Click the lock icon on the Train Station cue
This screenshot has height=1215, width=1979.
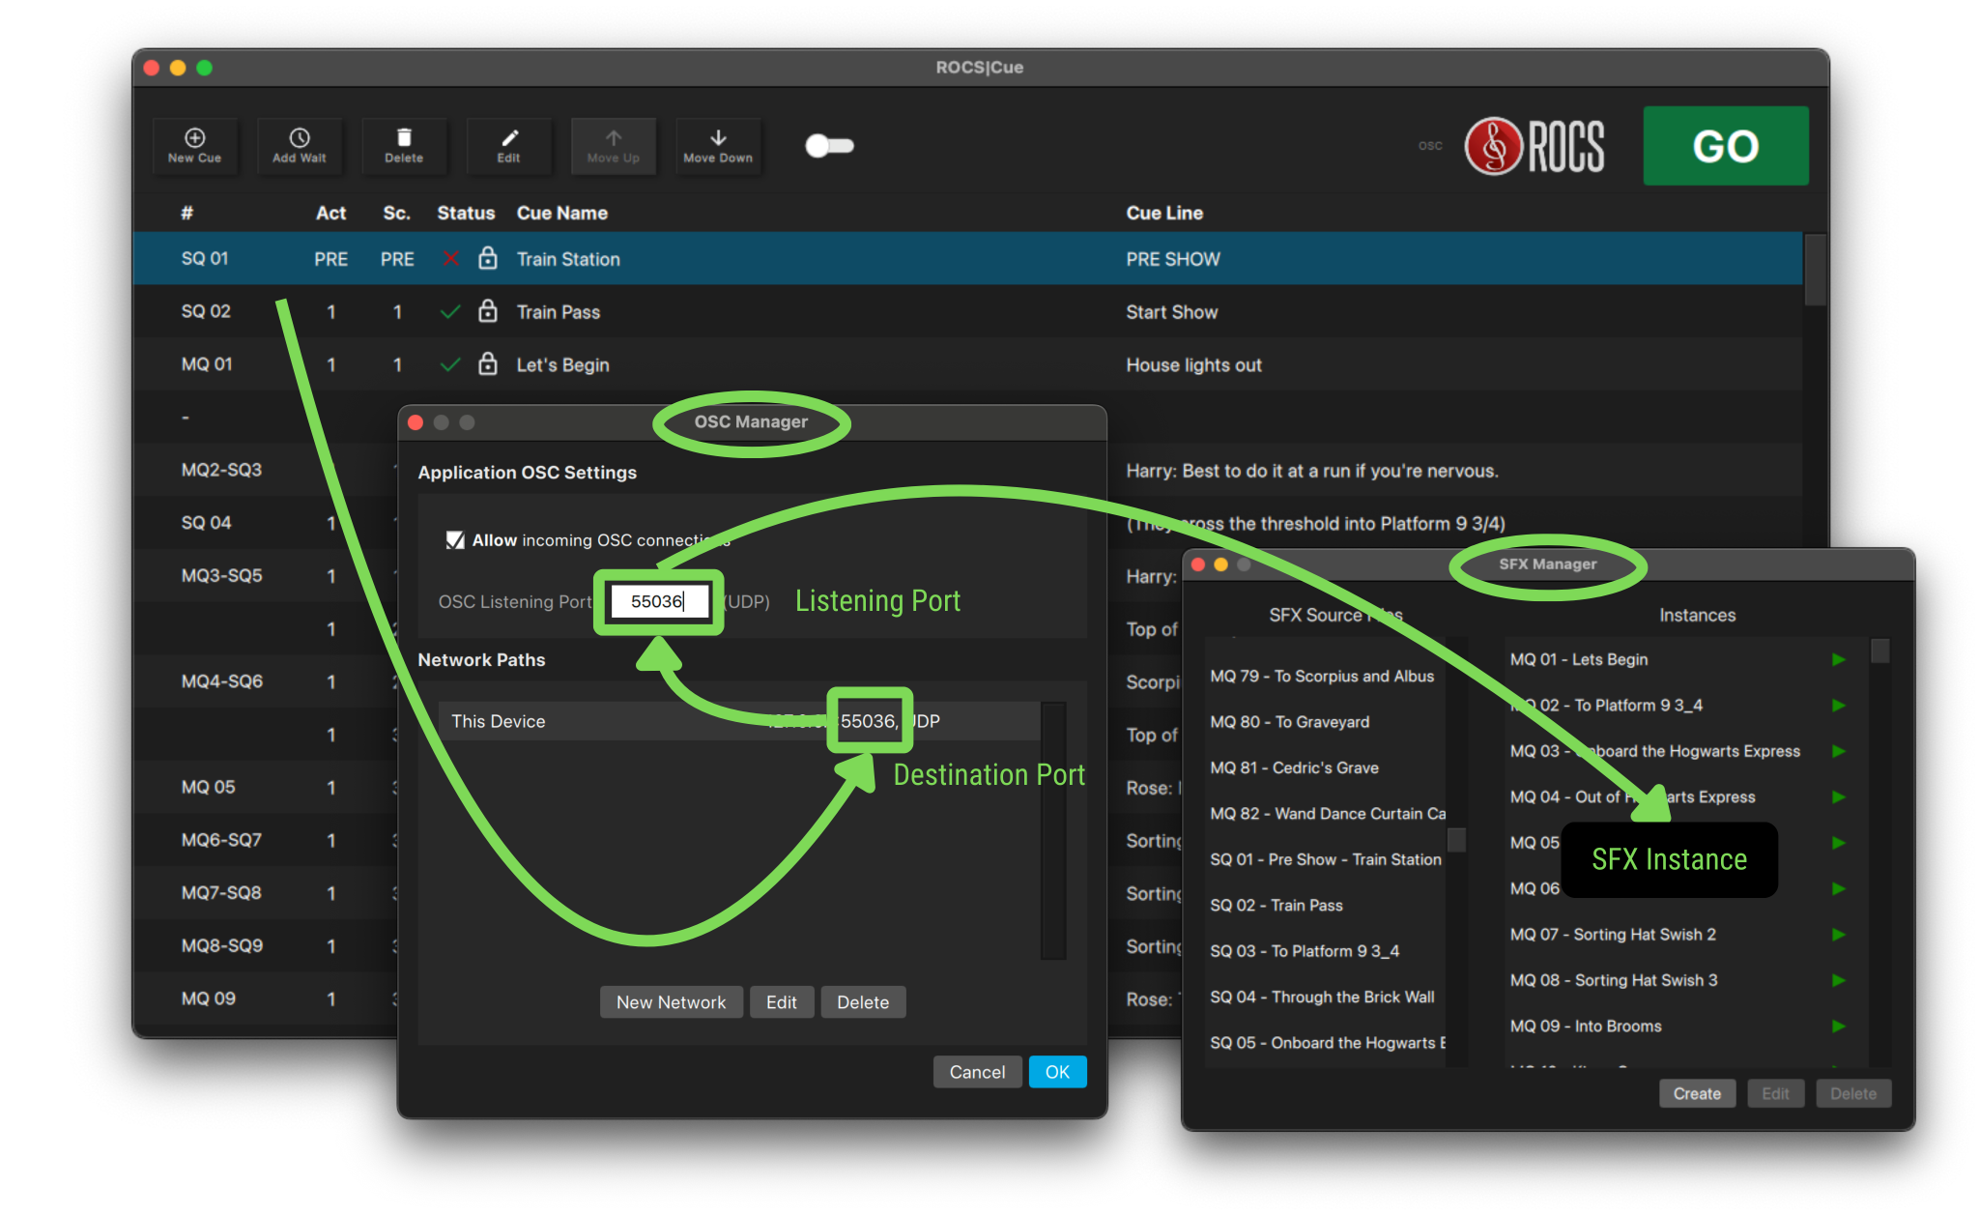[489, 258]
